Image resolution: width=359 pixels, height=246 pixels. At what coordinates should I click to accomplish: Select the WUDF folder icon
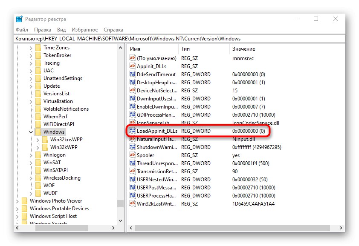coord(38,193)
